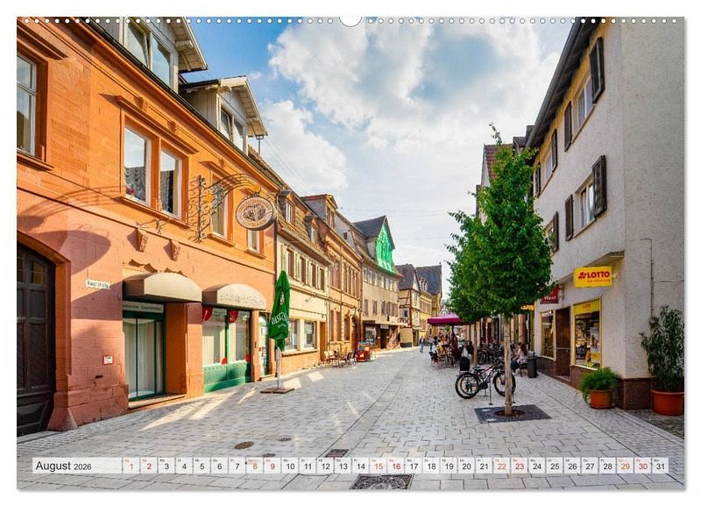The image size is (701, 506).
Task: Select day 2 in the calendar strip
Action: tap(149, 466)
